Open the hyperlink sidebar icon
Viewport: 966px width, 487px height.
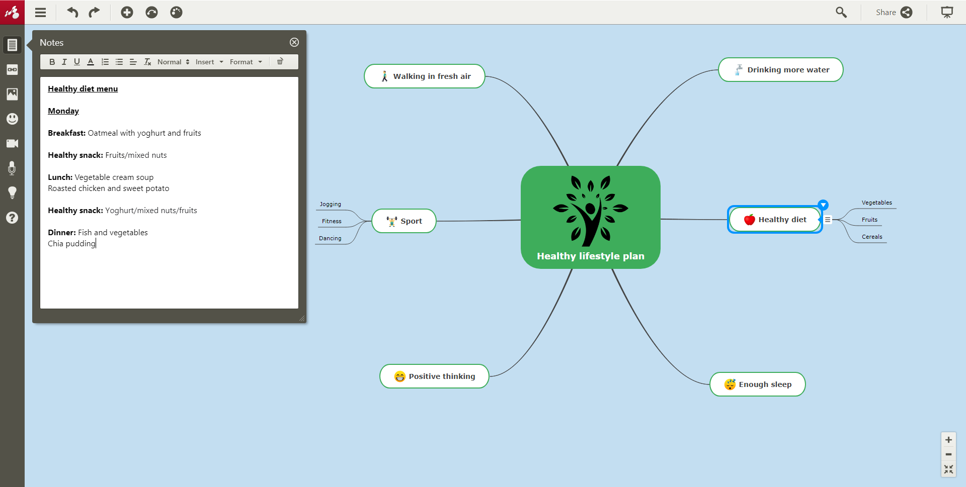12,69
